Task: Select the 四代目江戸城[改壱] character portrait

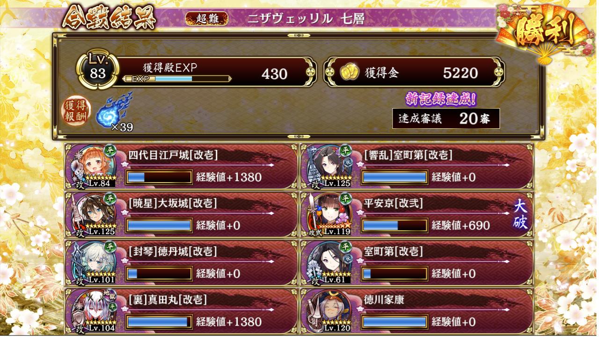Action: (95, 166)
